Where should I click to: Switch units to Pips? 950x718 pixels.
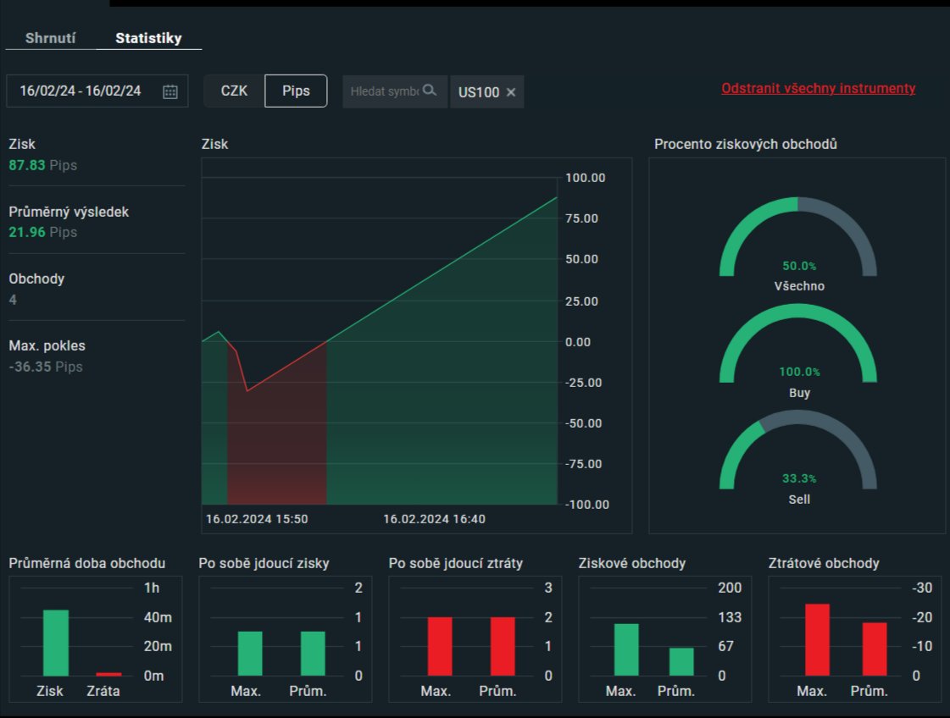296,91
